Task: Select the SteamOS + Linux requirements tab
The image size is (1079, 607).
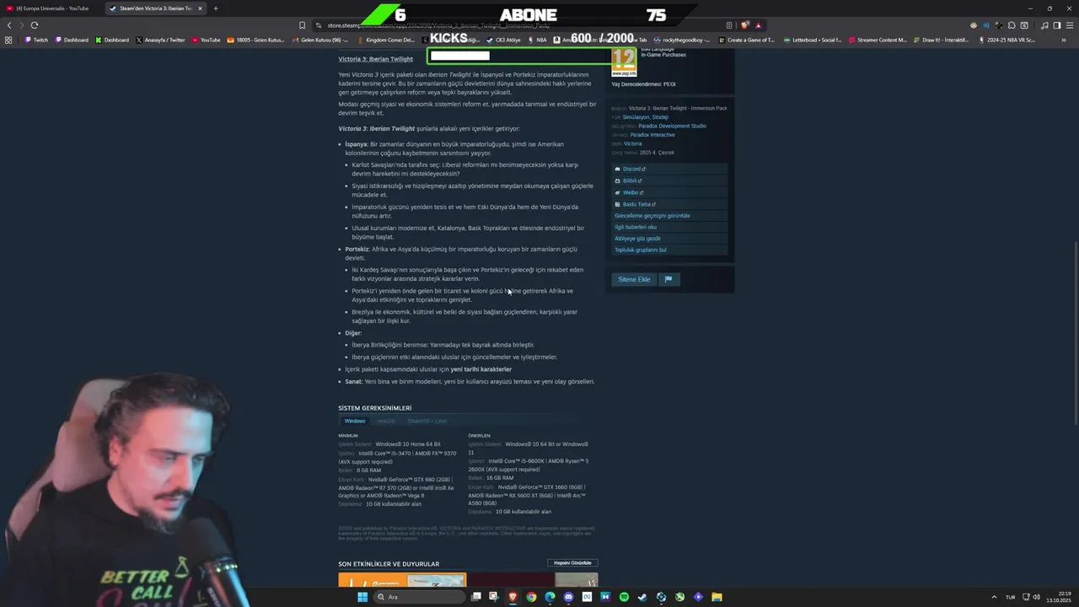Action: pos(427,421)
